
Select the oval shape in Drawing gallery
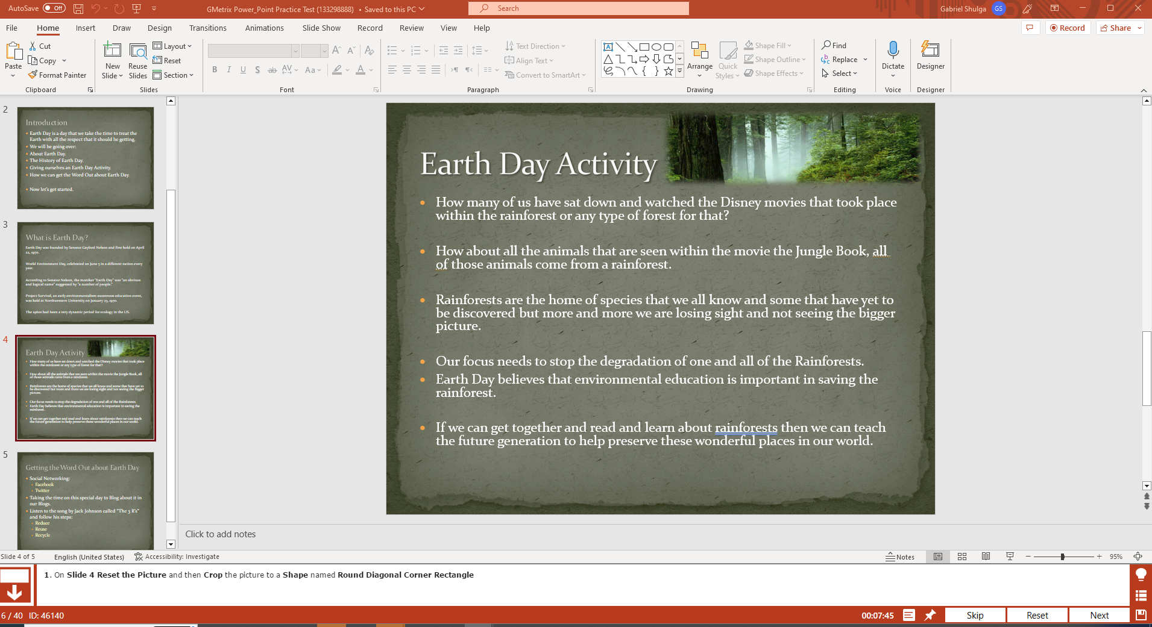pos(657,46)
